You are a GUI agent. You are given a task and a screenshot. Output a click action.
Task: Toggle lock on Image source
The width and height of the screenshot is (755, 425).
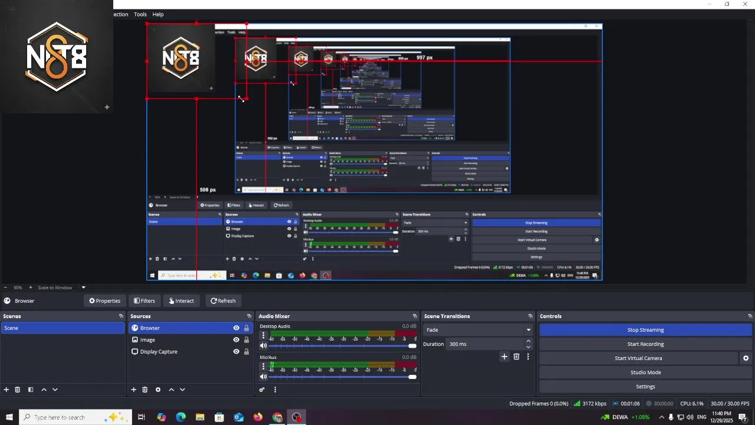coord(247,340)
